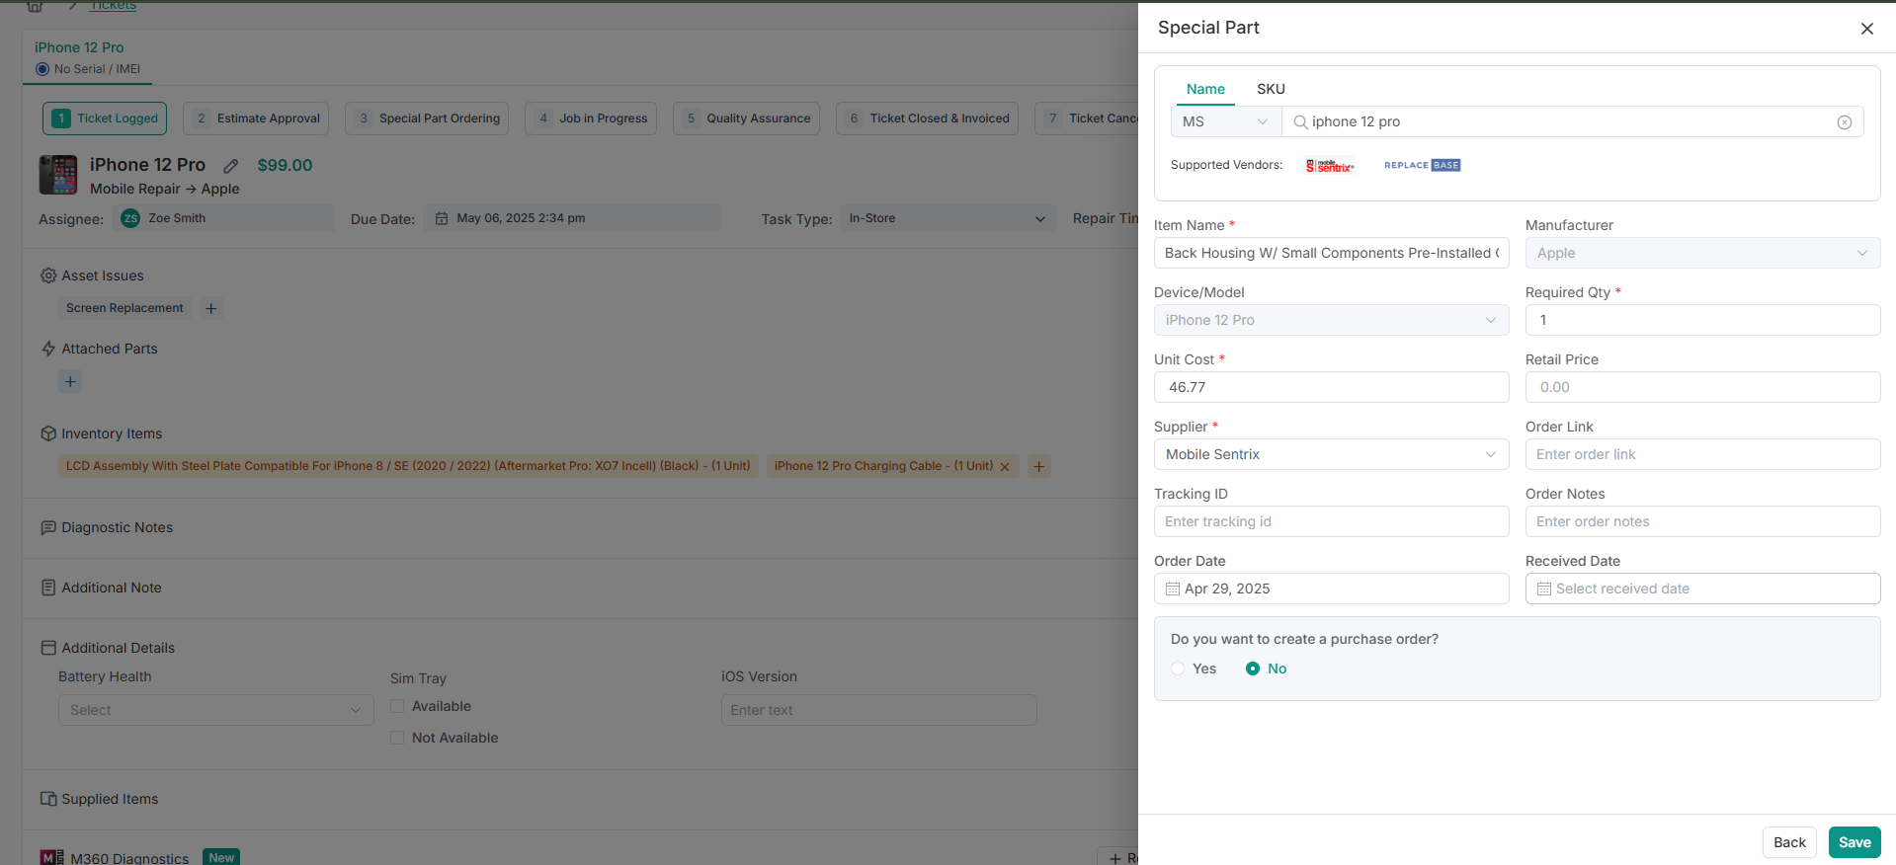
Task: Click the Order Link field
Action: (x=1702, y=454)
